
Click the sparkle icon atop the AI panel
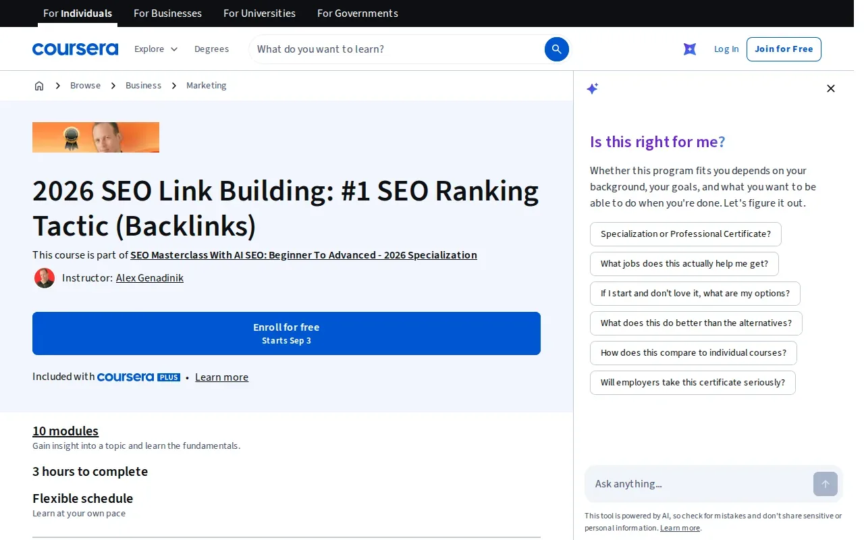(x=593, y=88)
